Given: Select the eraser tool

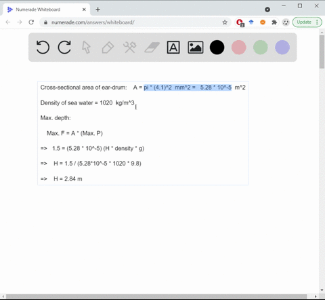Looking at the screenshot, I should click(152, 48).
